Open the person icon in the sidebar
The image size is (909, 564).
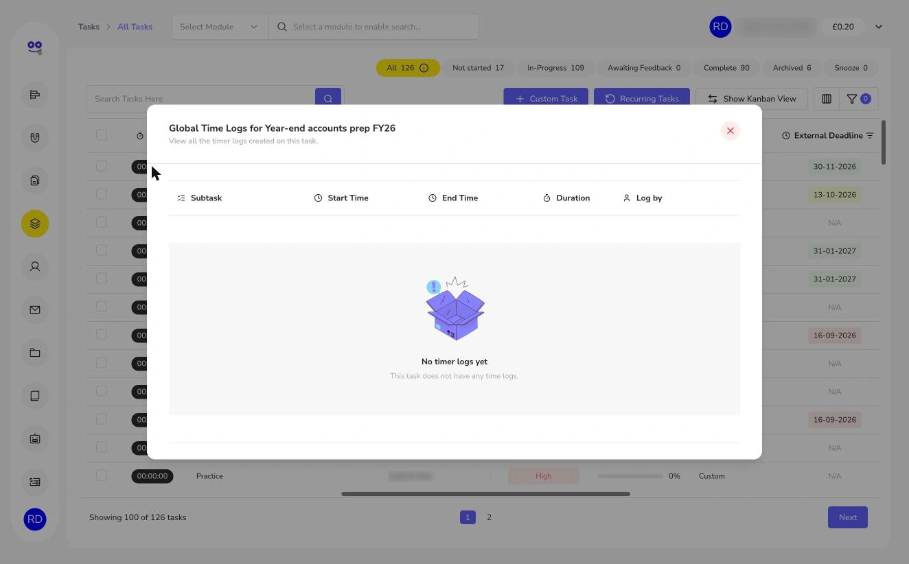(x=35, y=267)
